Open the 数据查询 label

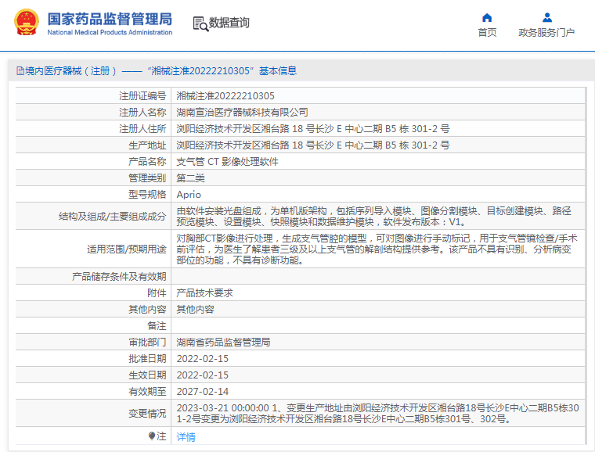coord(229,23)
